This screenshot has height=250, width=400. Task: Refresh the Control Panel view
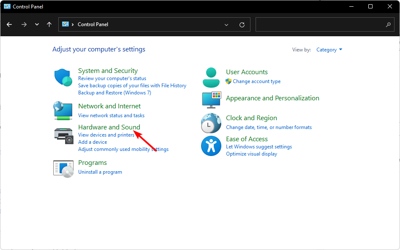(x=242, y=25)
